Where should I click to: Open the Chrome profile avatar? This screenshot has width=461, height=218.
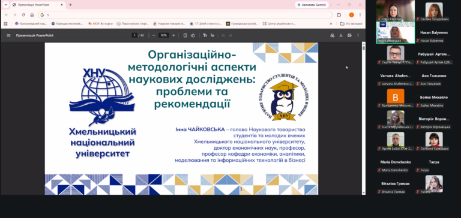(x=351, y=15)
